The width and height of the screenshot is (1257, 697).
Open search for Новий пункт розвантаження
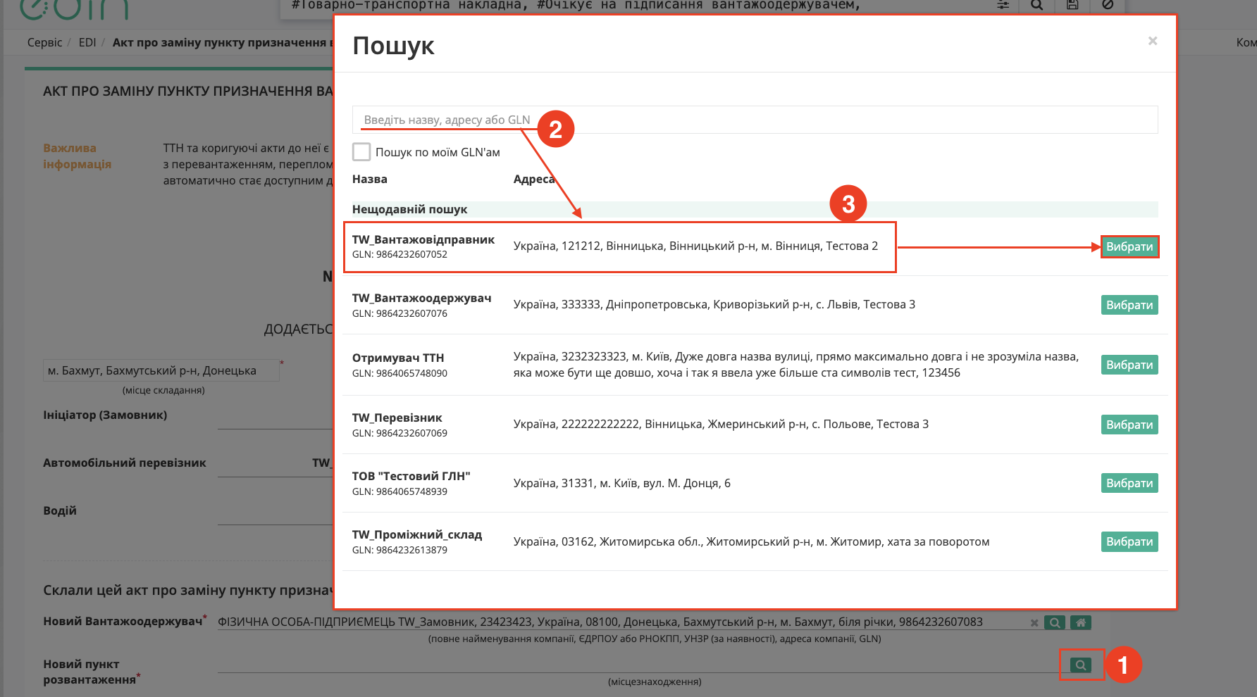pyautogui.click(x=1081, y=665)
